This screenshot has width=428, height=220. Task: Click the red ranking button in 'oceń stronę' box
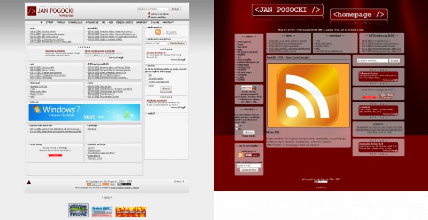pos(55,155)
